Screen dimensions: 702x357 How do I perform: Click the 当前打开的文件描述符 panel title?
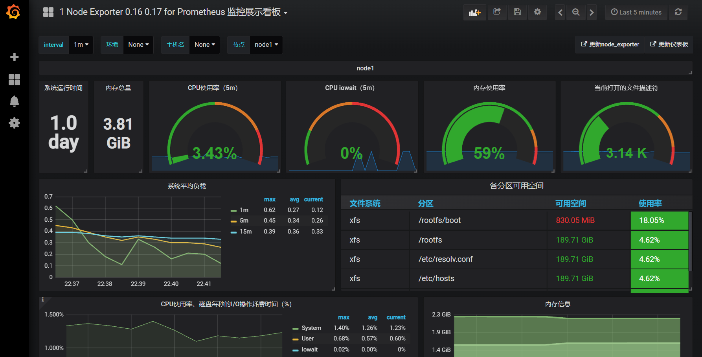click(x=627, y=88)
